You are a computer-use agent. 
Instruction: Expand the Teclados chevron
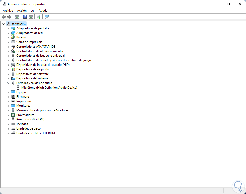8,124
